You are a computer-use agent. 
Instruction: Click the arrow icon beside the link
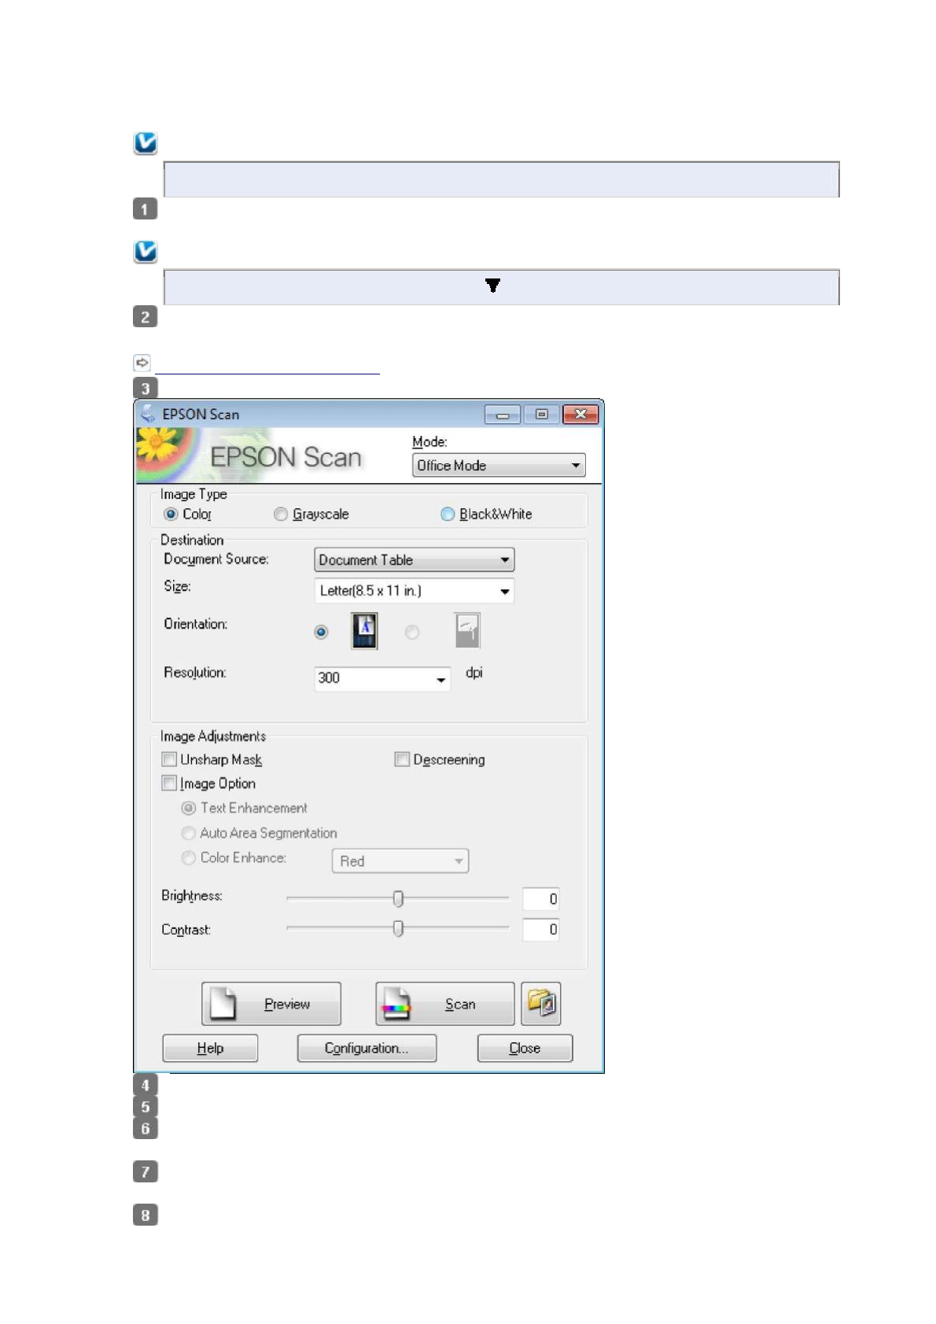[142, 363]
